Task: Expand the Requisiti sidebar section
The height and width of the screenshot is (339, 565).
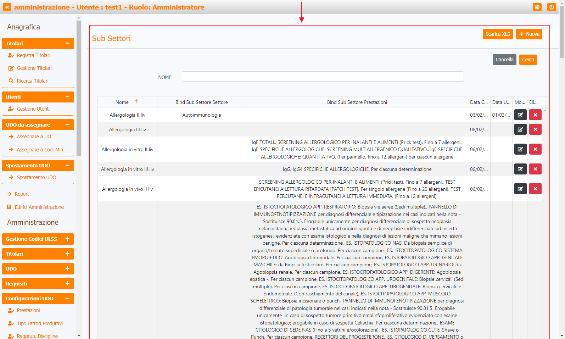Action: pyautogui.click(x=67, y=284)
